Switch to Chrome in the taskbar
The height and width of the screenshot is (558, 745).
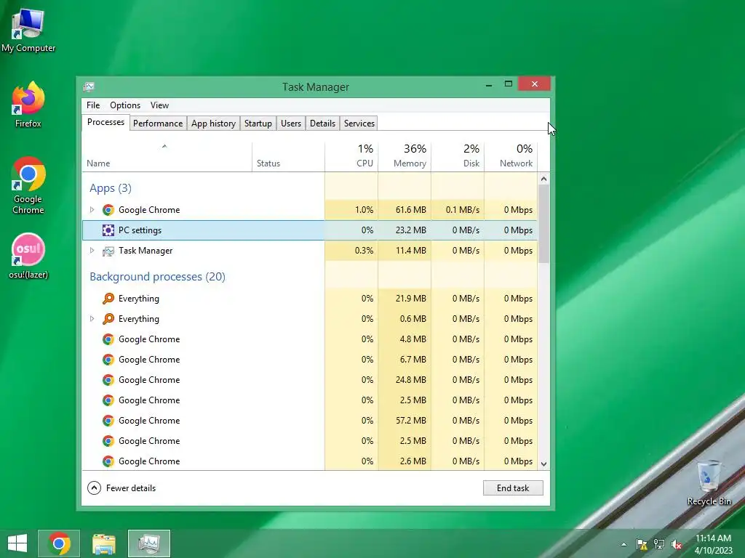click(59, 543)
